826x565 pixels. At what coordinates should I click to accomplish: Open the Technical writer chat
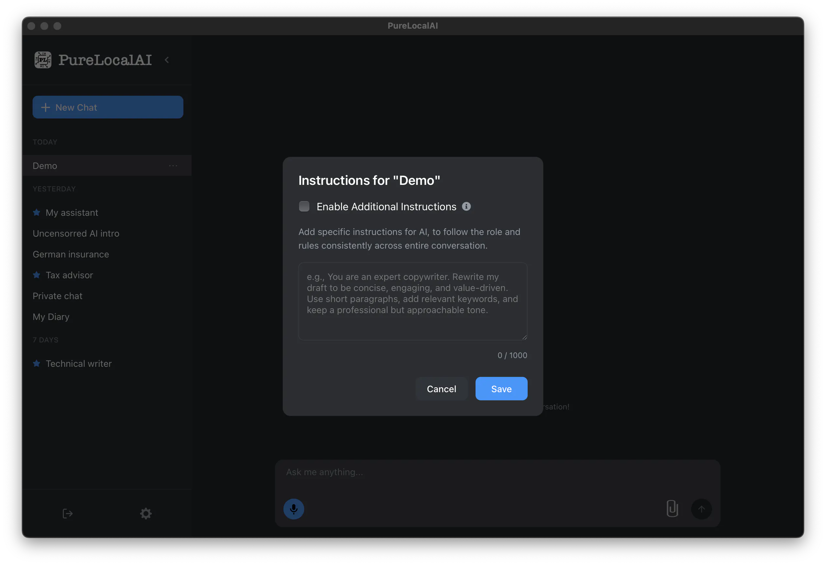(x=78, y=364)
